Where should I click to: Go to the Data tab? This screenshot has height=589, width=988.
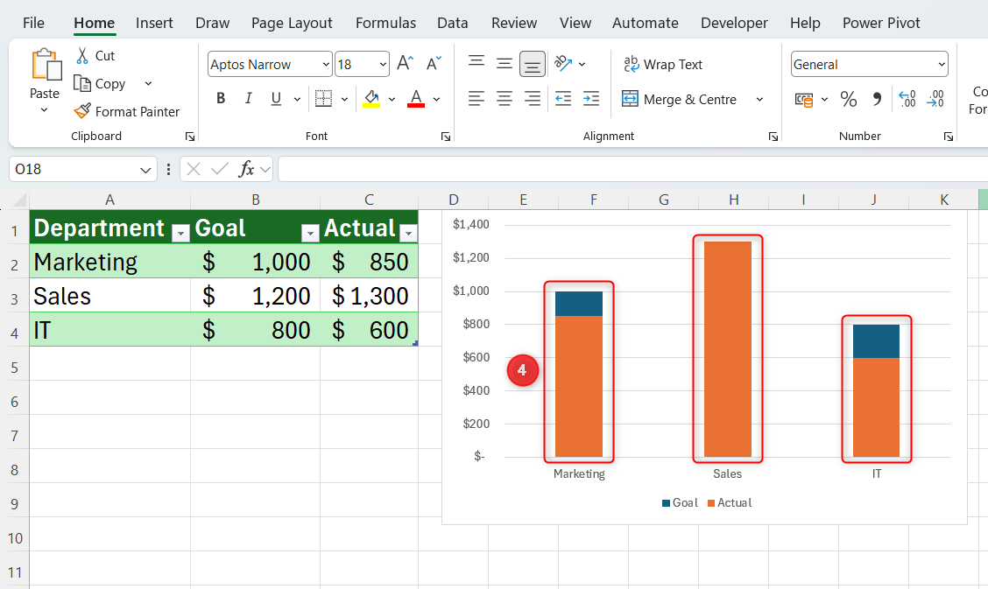click(x=453, y=24)
